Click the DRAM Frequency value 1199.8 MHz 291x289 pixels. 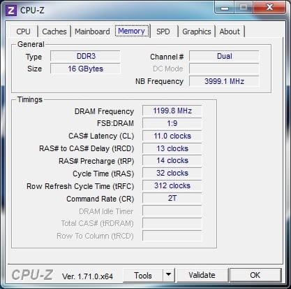click(172, 111)
